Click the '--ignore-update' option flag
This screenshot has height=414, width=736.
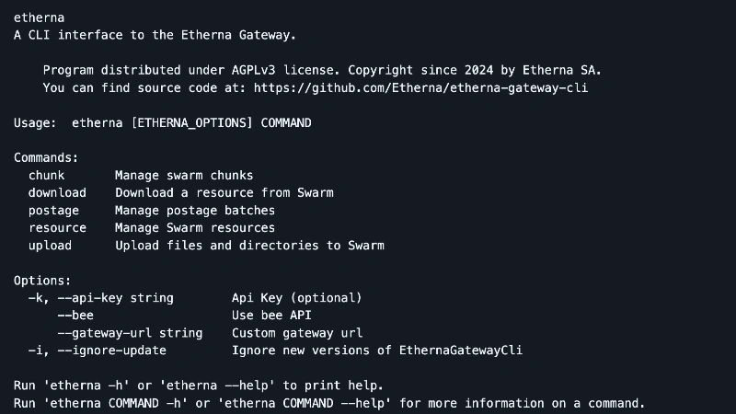point(111,351)
